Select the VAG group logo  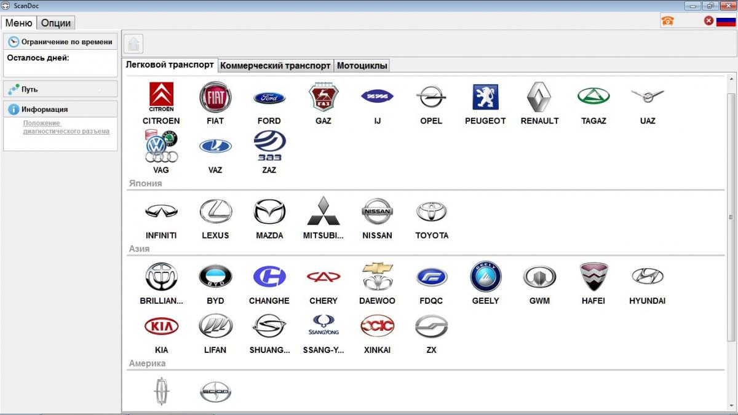(161, 146)
